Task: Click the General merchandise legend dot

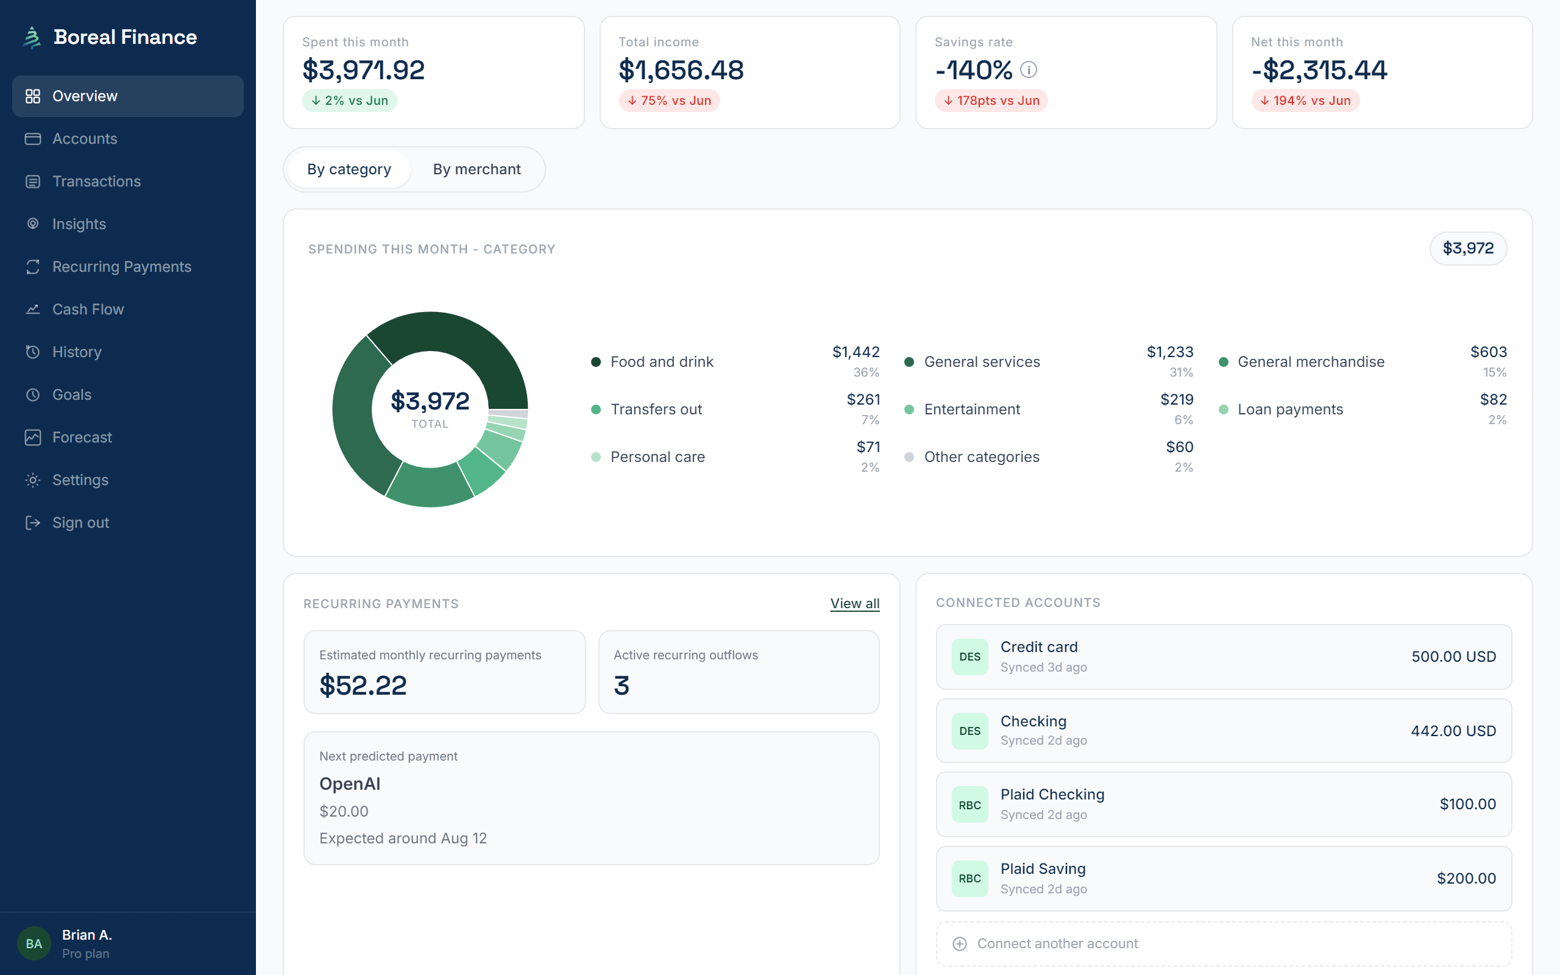Action: pos(1223,362)
